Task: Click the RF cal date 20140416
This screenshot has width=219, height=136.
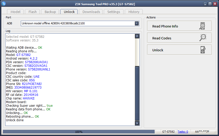Action: pyautogui.click(x=31, y=95)
